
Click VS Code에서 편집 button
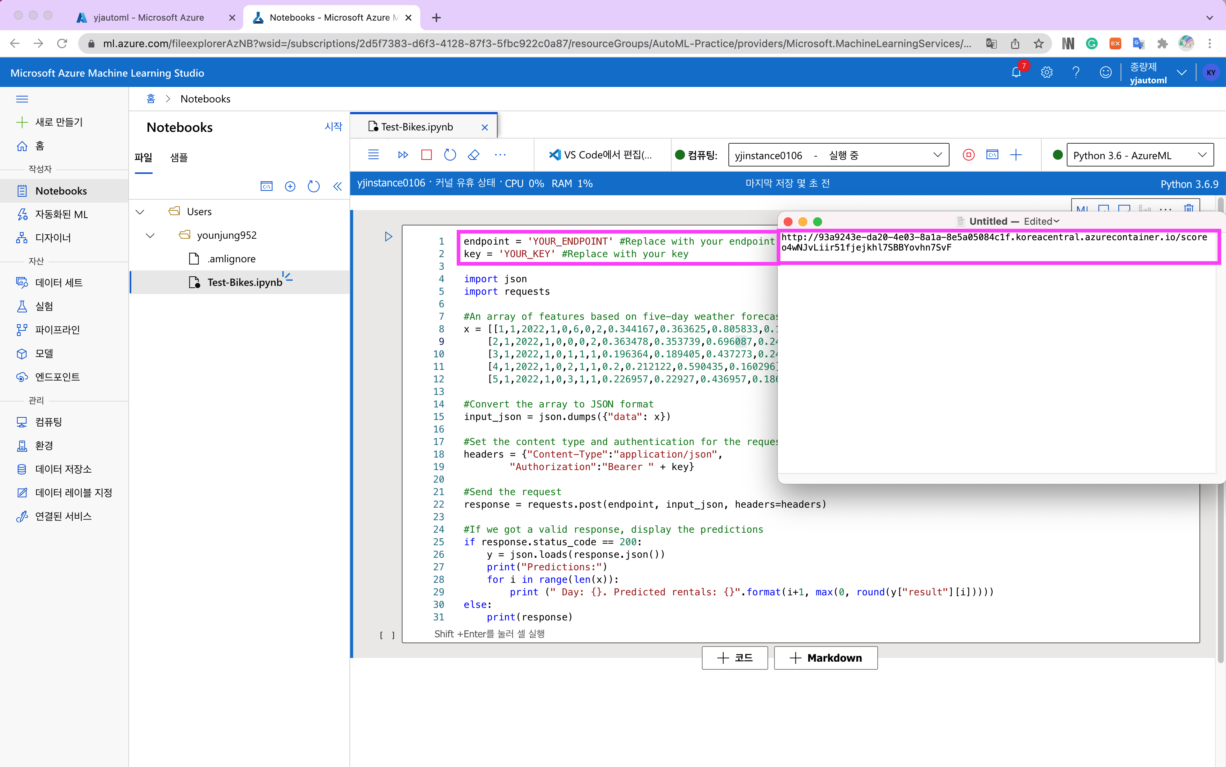tap(601, 155)
